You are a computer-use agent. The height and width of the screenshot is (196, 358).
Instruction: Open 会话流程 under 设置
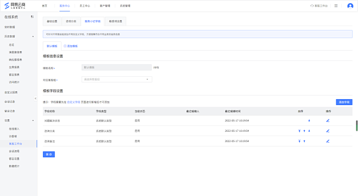tap(14, 151)
